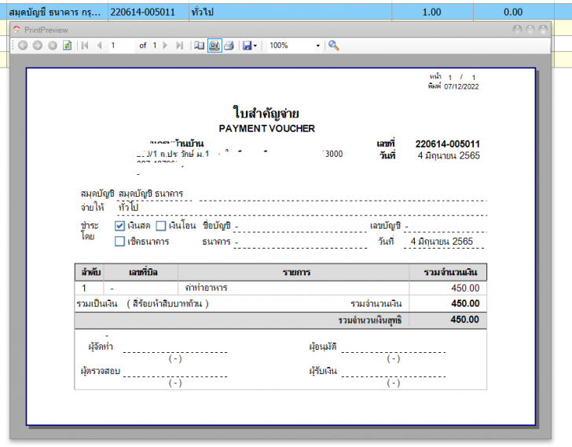Open the printer Print dialog icon
572x447 pixels.
(x=229, y=45)
